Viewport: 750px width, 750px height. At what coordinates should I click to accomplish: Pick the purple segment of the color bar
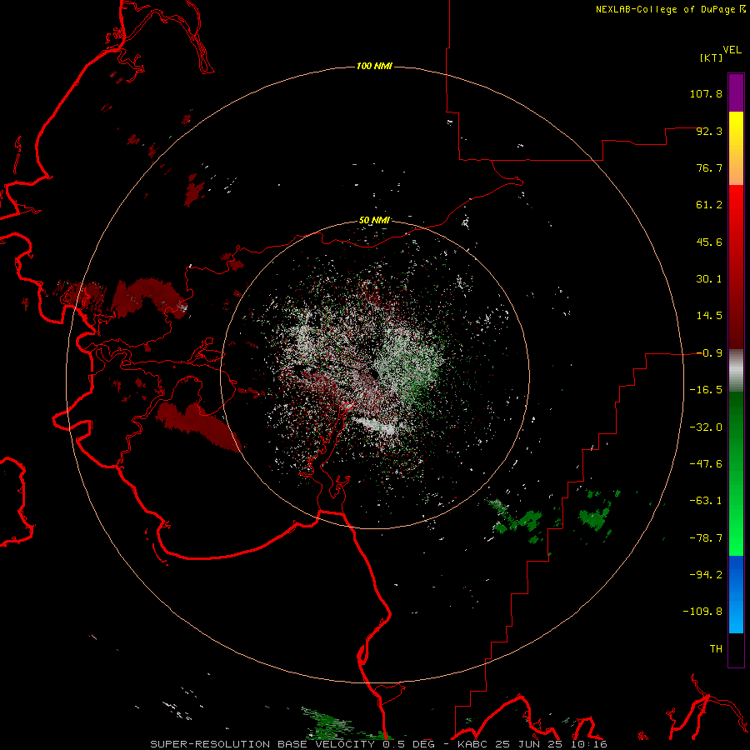pos(736,92)
